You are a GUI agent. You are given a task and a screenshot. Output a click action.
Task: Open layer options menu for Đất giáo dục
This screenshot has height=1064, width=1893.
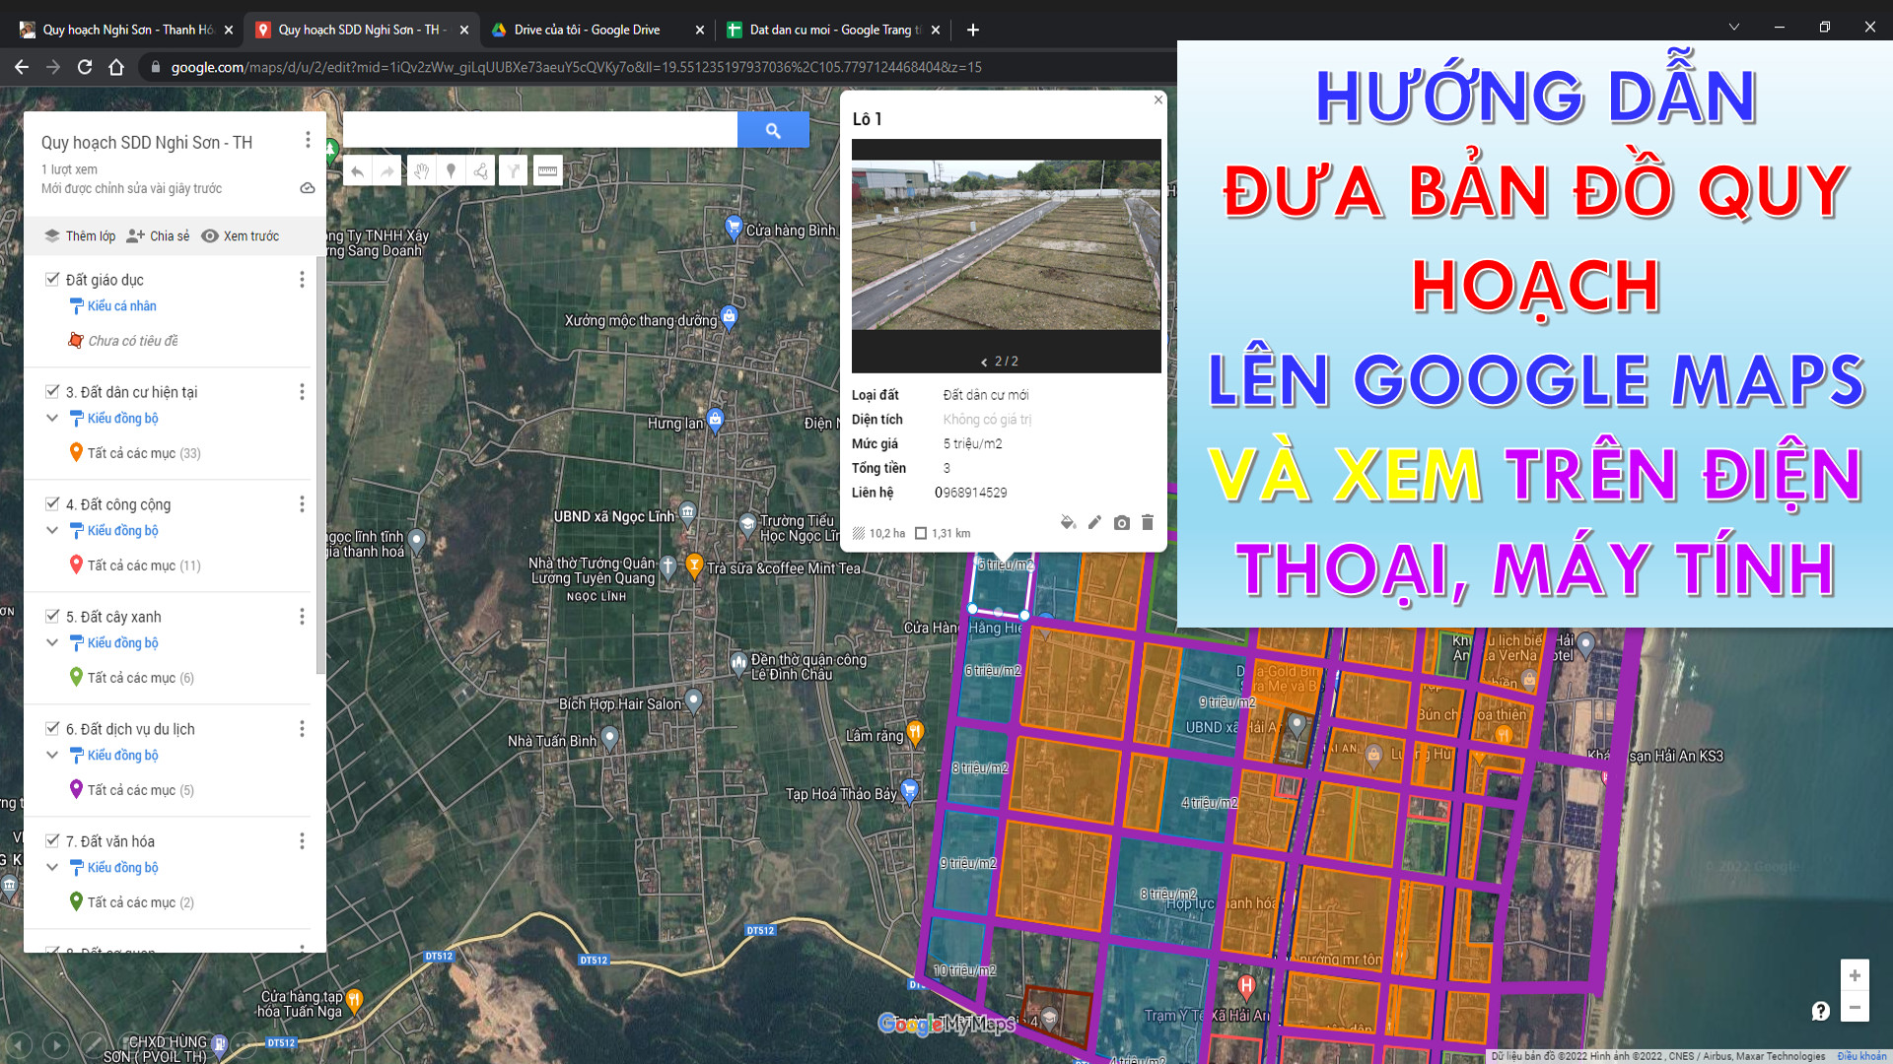click(x=302, y=280)
